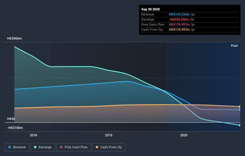This screenshot has width=245, height=156.
Task: Click the HK$900m y-axis label
Action: tap(14, 38)
